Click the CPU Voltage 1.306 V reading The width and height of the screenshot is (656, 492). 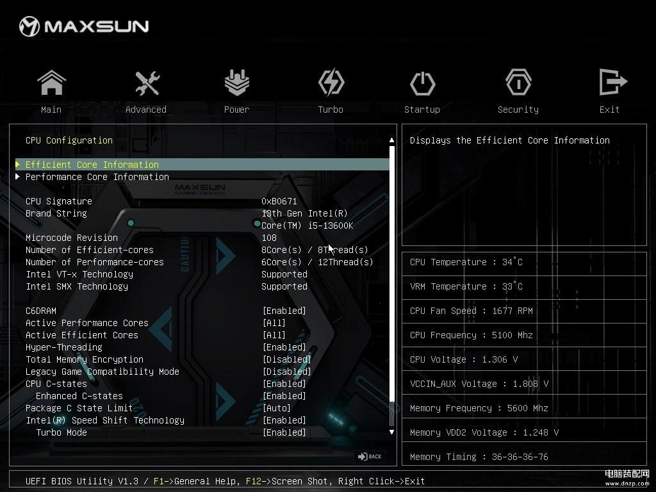coord(464,359)
